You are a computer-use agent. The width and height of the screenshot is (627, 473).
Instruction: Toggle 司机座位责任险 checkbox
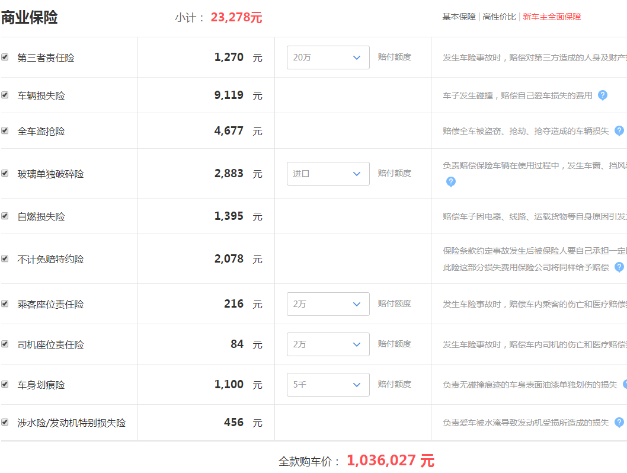(x=5, y=344)
